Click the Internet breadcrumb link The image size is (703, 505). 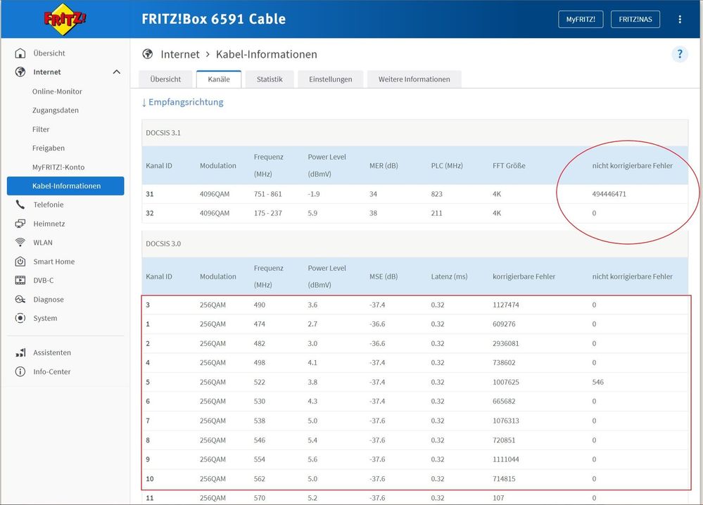180,54
